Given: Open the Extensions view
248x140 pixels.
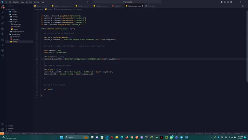Looking at the screenshot, I should click(3, 29).
